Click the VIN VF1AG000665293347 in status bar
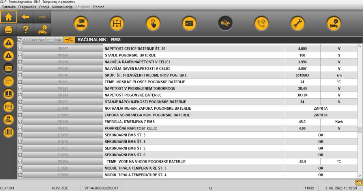Viewport: 363px width, 191px height. pyautogui.click(x=101, y=188)
